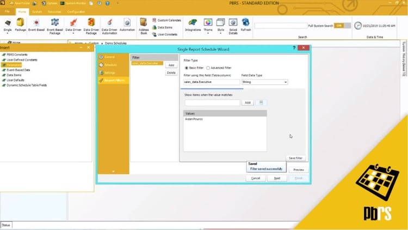Open System Monitor from the top bar
The width and height of the screenshot is (408, 230).
click(73, 3)
